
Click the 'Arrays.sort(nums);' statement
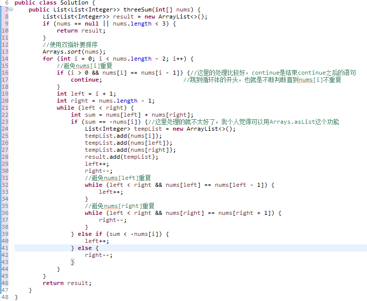click(x=74, y=52)
